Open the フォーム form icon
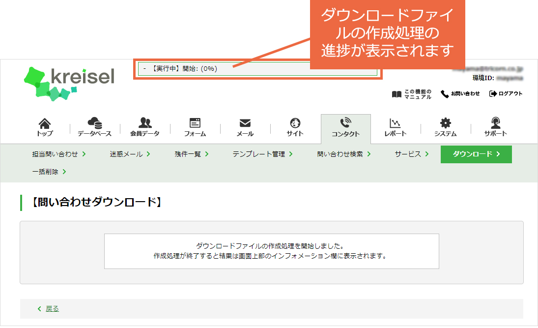538x328 pixels. coord(195,122)
